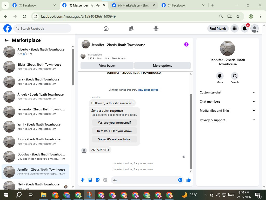Open the Windows notification center

258,195
